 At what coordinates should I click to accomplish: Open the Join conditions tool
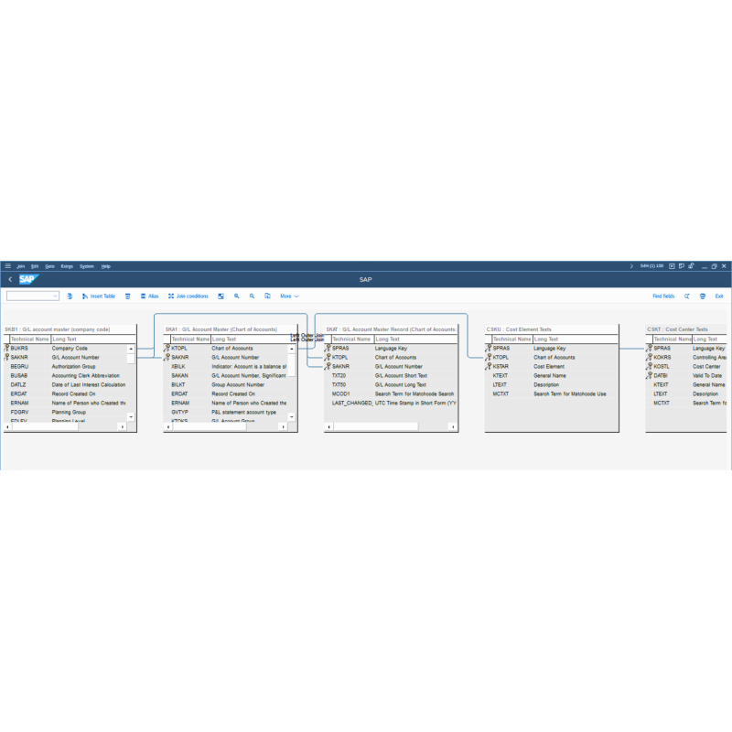click(189, 296)
